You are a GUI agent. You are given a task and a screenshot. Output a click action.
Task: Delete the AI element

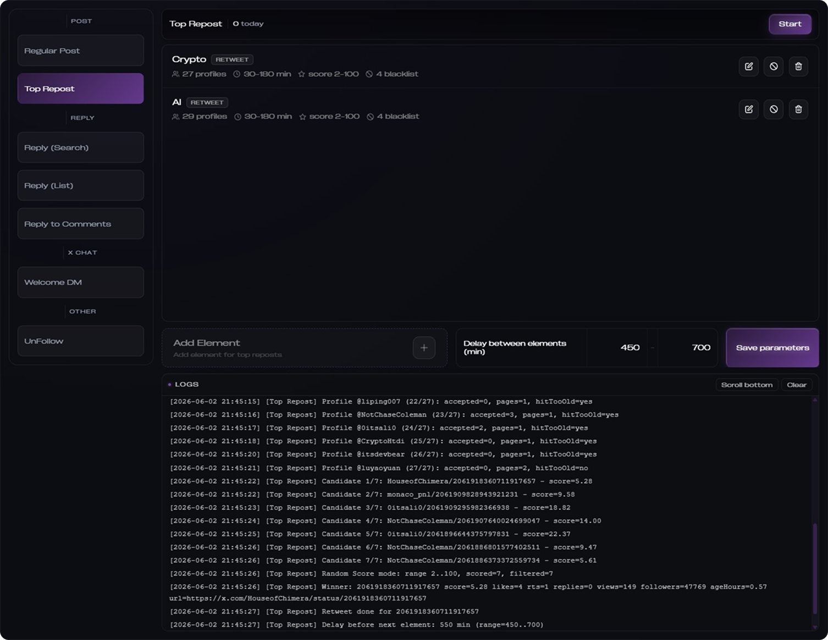click(x=798, y=109)
